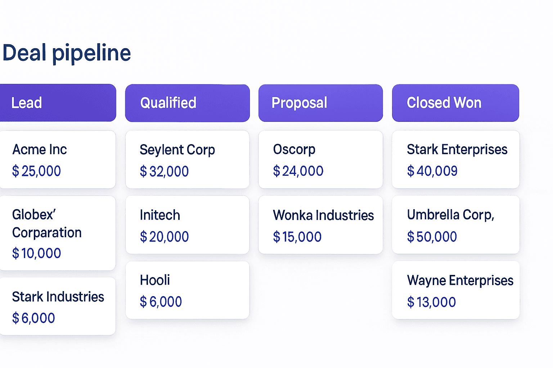
Task: Select the $25,000 amount on Acme Inc
Action: pyautogui.click(x=36, y=171)
